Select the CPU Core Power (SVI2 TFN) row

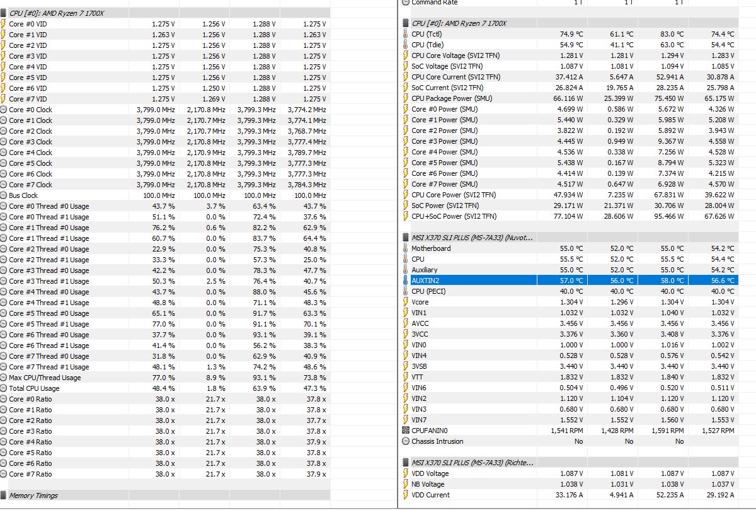coord(569,195)
